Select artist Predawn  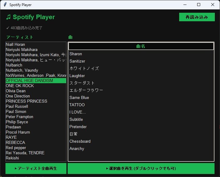[x=36, y=127]
